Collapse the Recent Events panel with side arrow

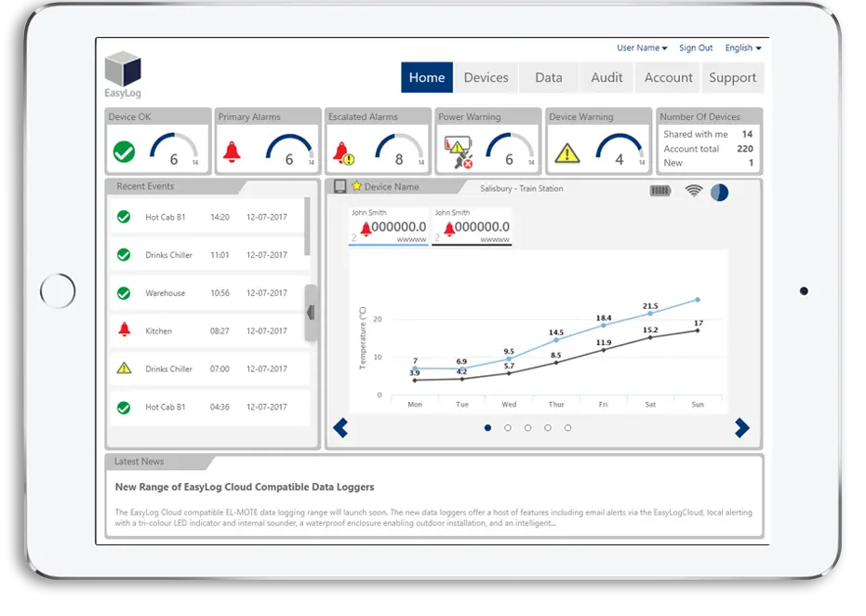[x=311, y=313]
